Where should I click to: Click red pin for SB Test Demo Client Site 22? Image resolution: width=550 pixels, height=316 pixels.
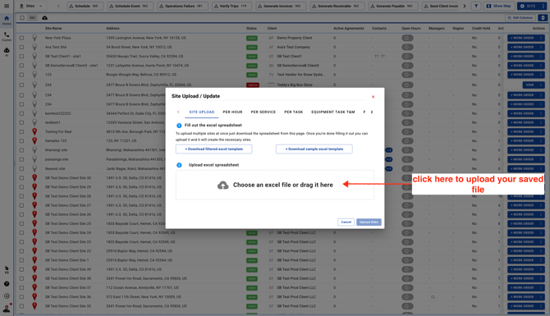34,251
